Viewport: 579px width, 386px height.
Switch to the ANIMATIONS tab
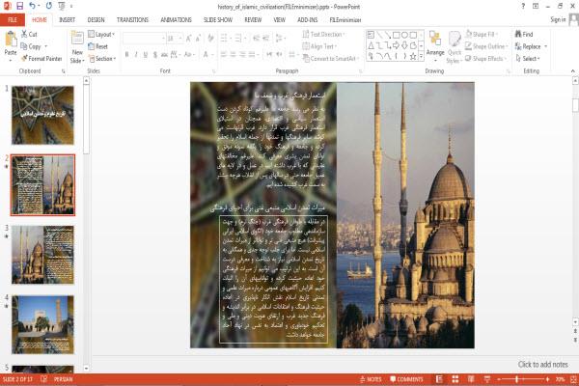[176, 19]
